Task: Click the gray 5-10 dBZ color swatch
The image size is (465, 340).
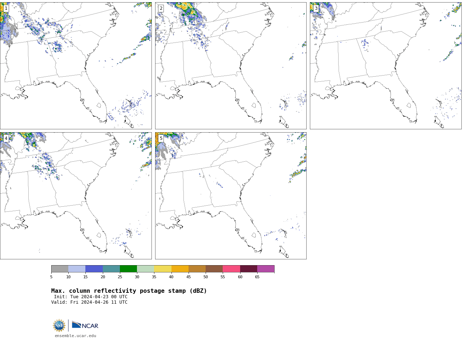Action: [x=60, y=269]
